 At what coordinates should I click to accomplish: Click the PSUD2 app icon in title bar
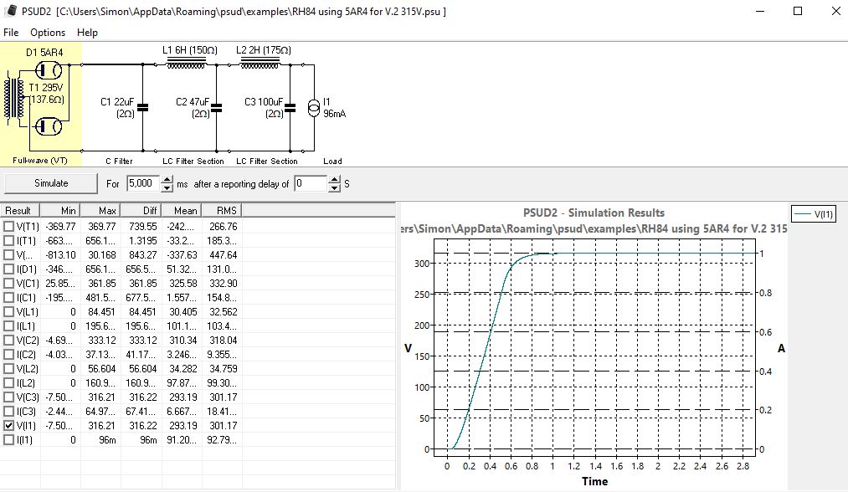(x=10, y=11)
